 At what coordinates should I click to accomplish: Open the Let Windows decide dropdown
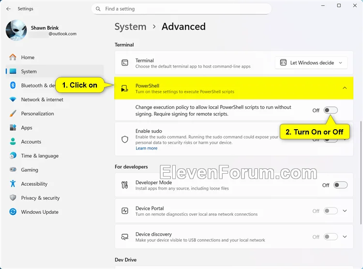tap(311, 63)
